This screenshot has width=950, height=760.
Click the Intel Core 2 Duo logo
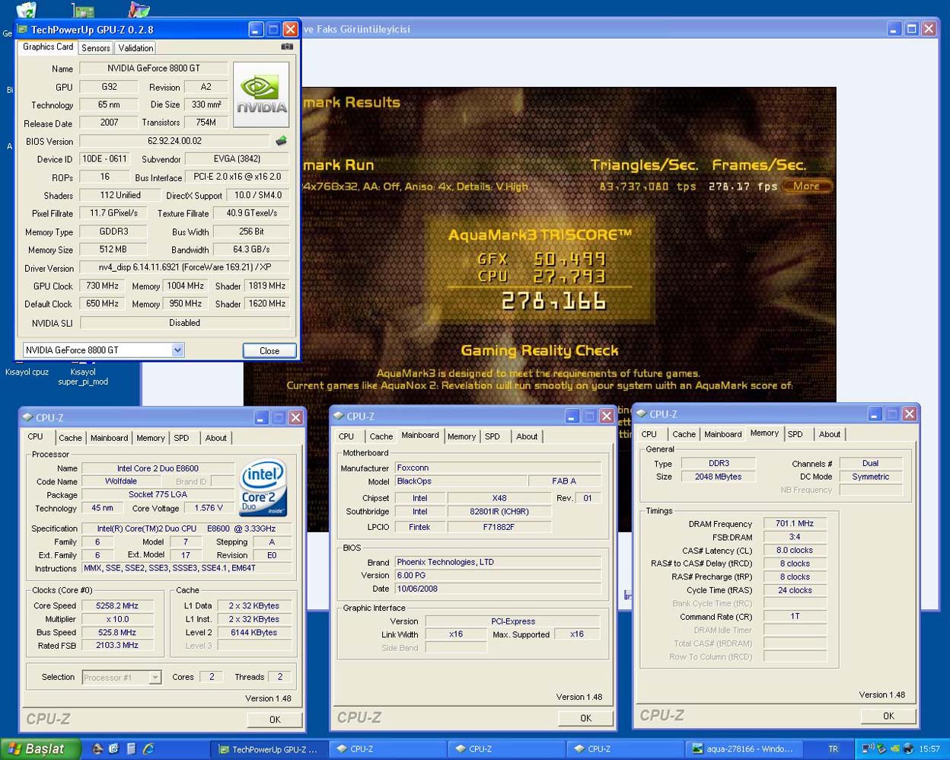pyautogui.click(x=263, y=487)
